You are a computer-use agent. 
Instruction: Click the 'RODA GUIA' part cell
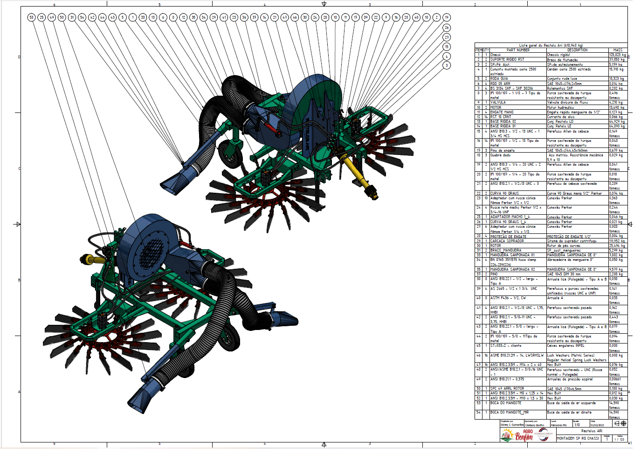tap(518, 78)
